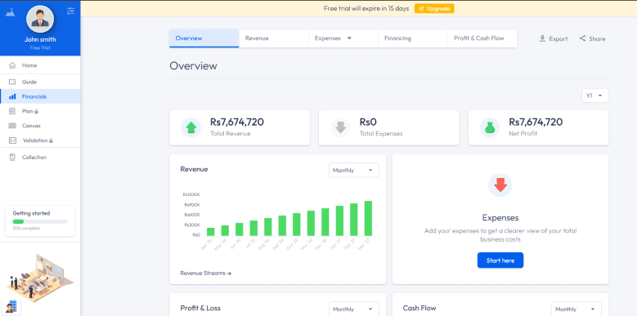
Task: Click the Validation locked menu item
Action: pyautogui.click(x=40, y=140)
